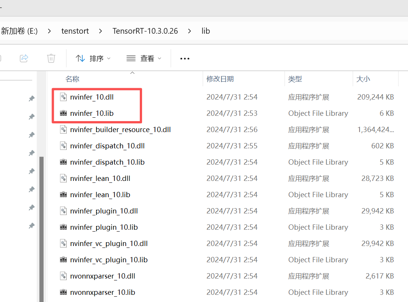The height and width of the screenshot is (302, 408).
Task: Click date 2024/7/31 2:53 of nvinfer_10.lib
Action: [232, 113]
